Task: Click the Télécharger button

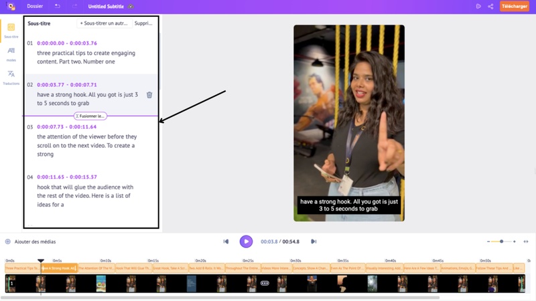Action: (x=515, y=6)
